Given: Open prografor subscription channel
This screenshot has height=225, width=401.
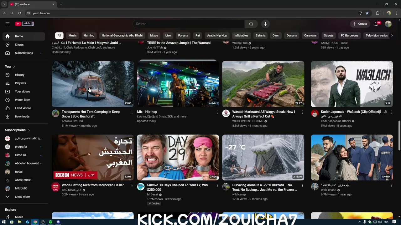Looking at the screenshot, I should click(24, 147).
